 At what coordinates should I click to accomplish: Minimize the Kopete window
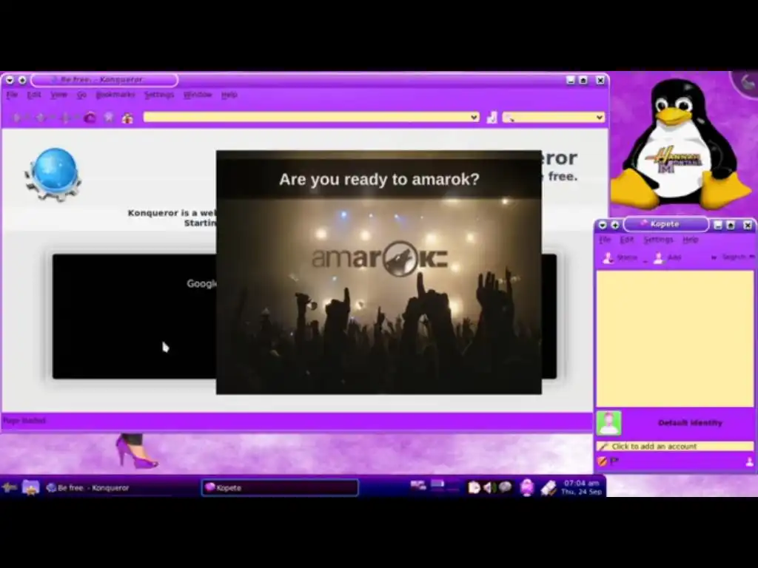tap(718, 225)
